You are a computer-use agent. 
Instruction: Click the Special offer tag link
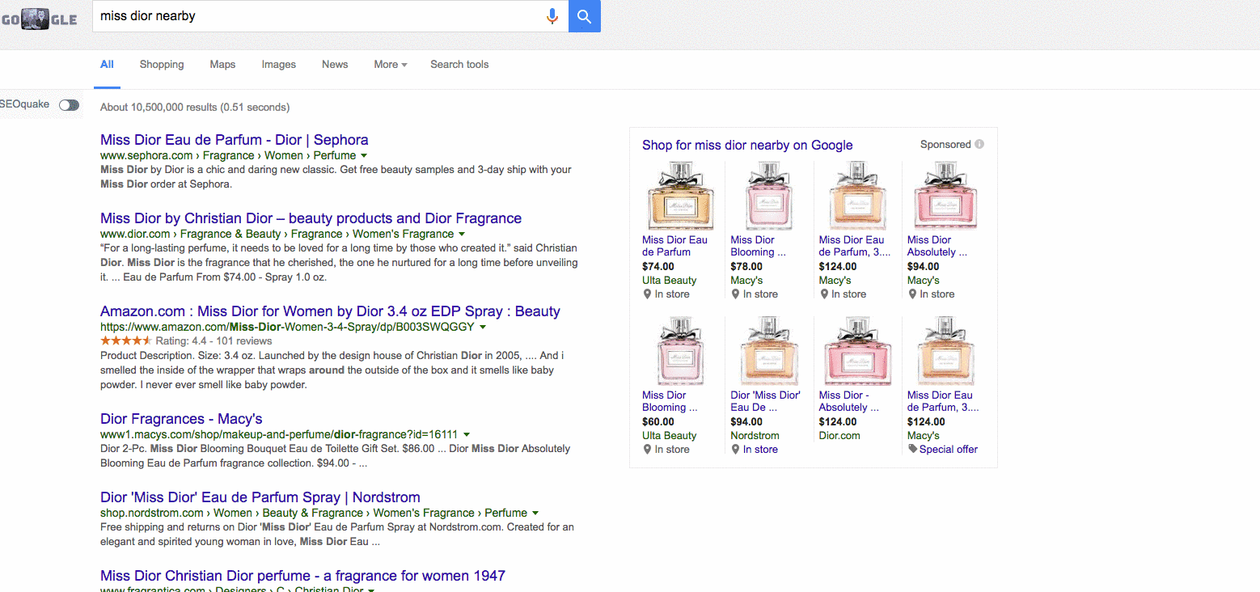pos(949,450)
